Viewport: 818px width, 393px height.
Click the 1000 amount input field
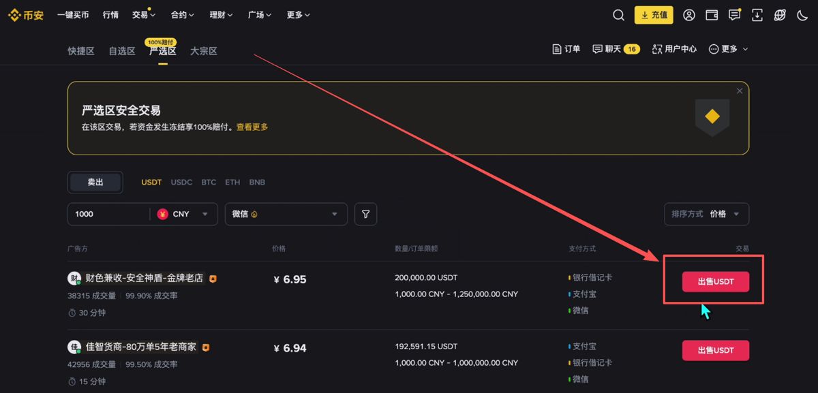pyautogui.click(x=102, y=214)
